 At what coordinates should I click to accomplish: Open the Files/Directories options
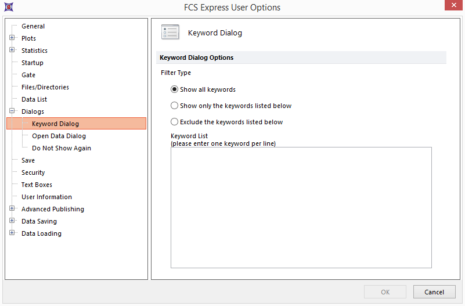point(45,87)
